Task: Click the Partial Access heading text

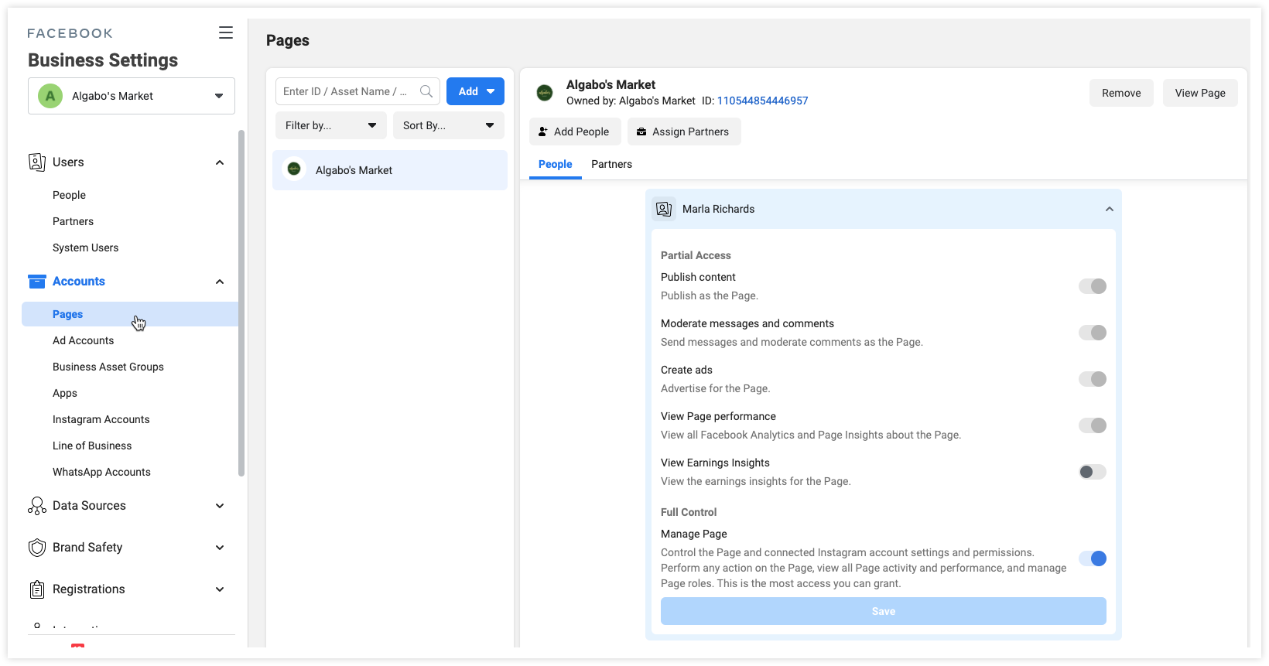Action: (696, 255)
